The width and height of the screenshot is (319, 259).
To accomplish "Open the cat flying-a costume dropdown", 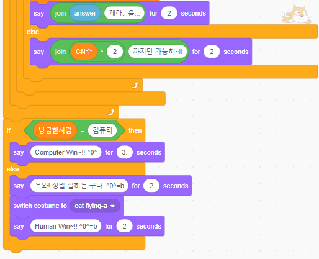I will [x=95, y=206].
